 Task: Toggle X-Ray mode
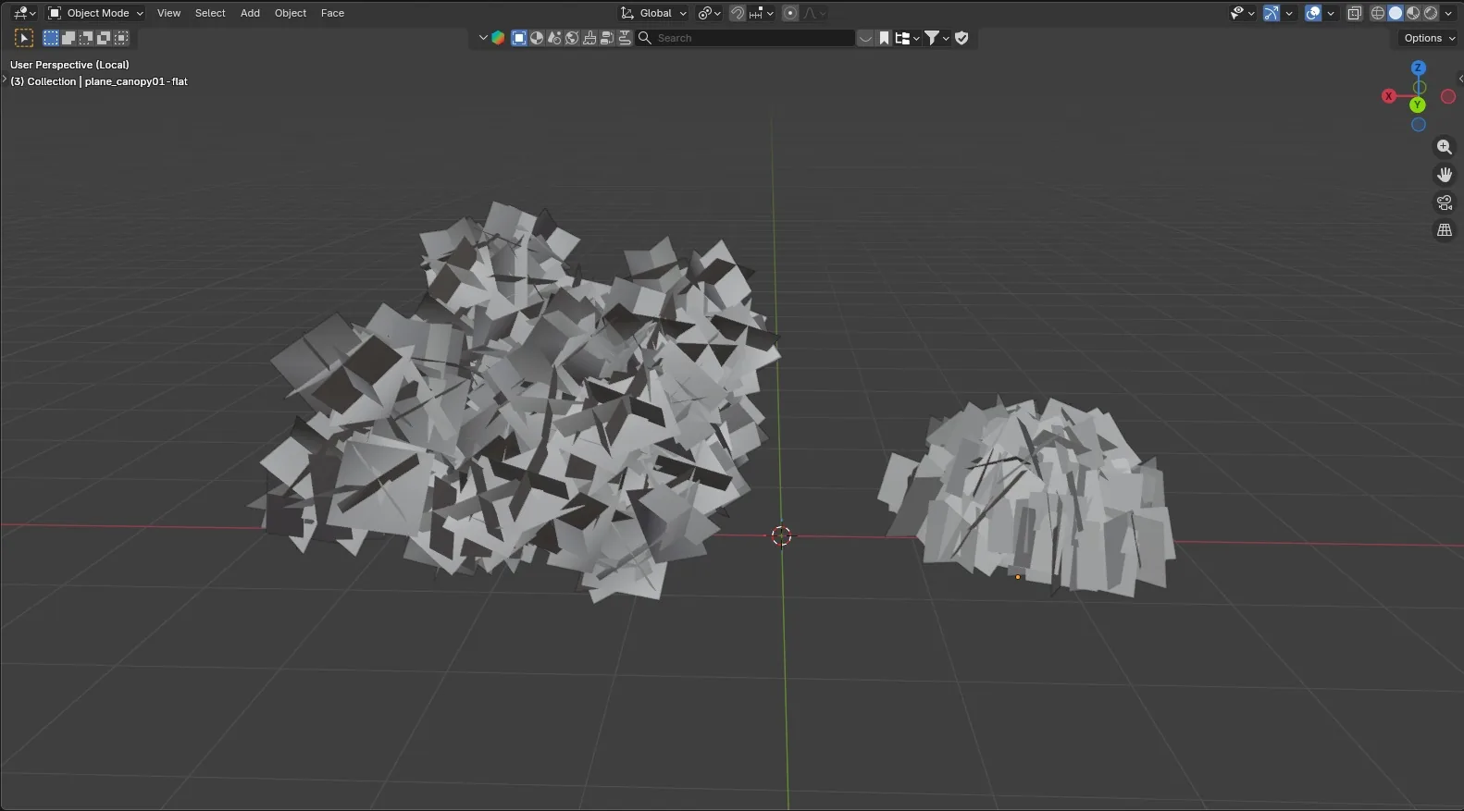tap(1355, 13)
